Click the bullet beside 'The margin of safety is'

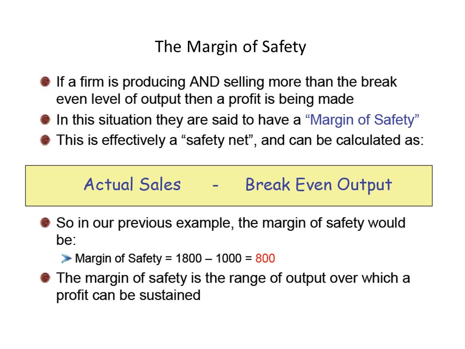(45, 277)
